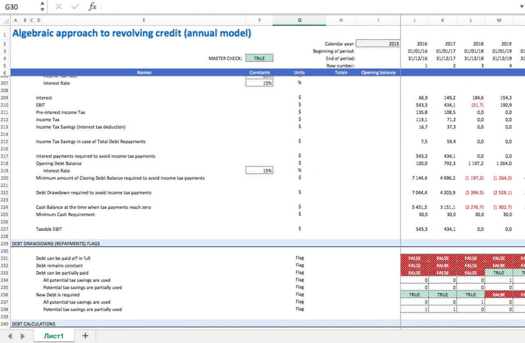Click the 'DEBT CALCULATIONS' section header

(x=33, y=324)
